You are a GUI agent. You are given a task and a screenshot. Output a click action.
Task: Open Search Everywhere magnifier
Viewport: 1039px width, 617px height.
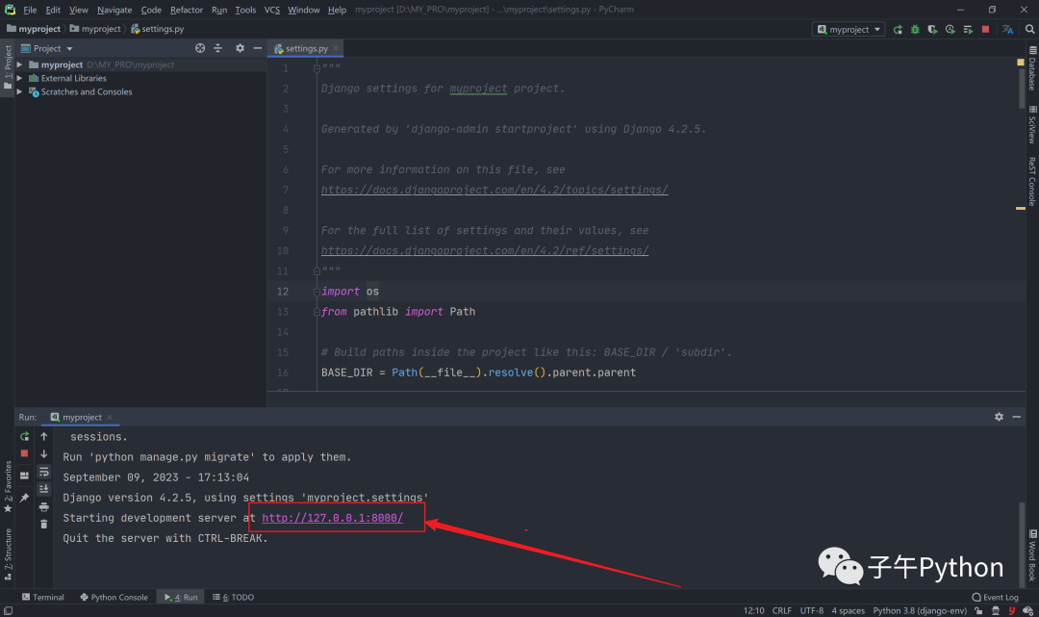point(1029,29)
